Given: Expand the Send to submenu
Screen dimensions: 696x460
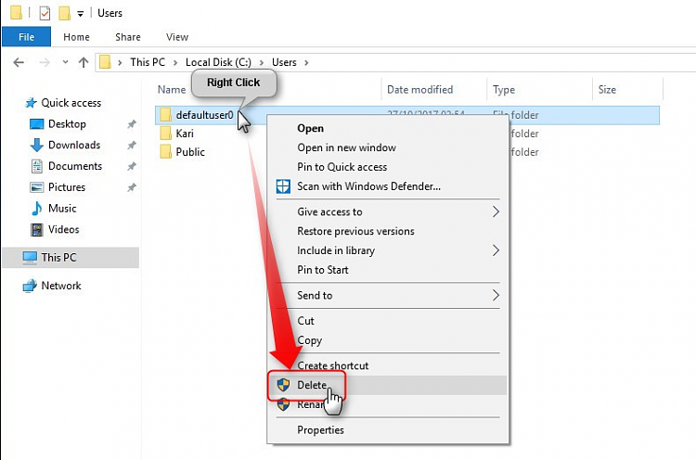Looking at the screenshot, I should [388, 296].
